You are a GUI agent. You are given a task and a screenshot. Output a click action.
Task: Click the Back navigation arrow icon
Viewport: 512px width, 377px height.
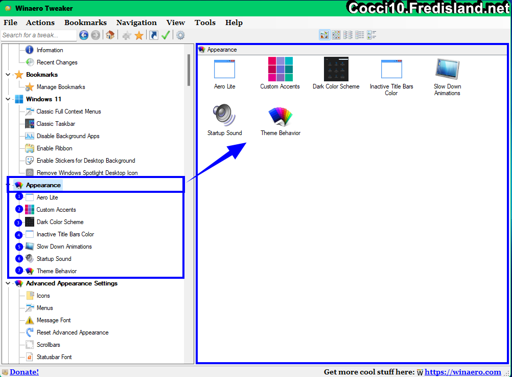point(84,35)
